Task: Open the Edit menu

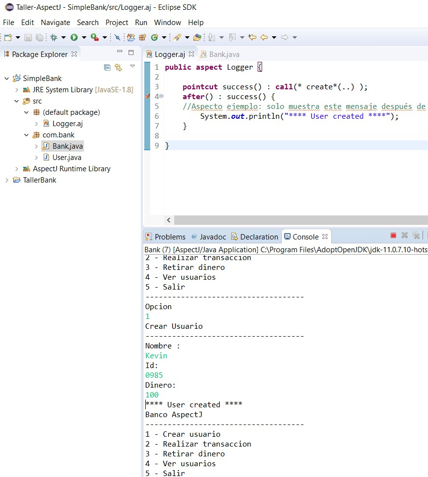Action: (27, 23)
